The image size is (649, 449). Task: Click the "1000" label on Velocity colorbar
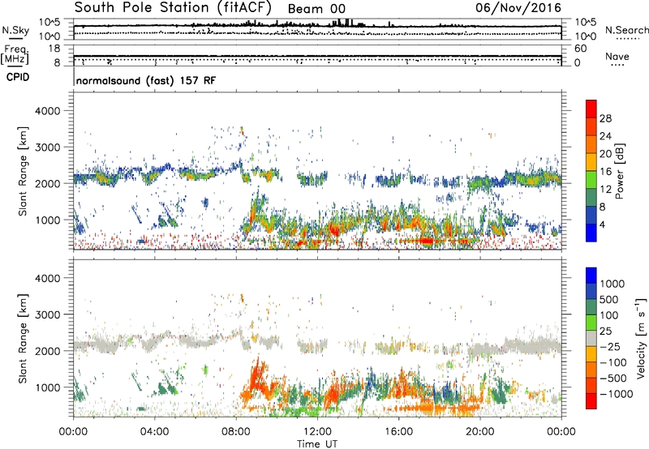[x=612, y=284]
